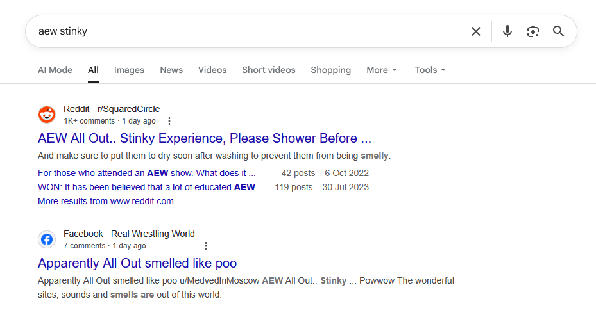Viewport: 596px width, 315px height.
Task: Click the Facebook logo favicon
Action: click(47, 239)
